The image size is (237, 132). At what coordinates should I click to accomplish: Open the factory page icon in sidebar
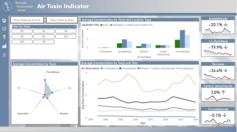pos(4,46)
